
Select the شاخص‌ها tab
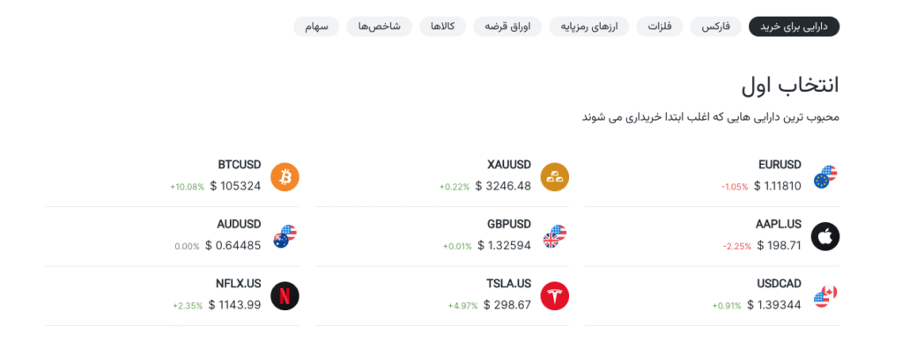tap(379, 26)
